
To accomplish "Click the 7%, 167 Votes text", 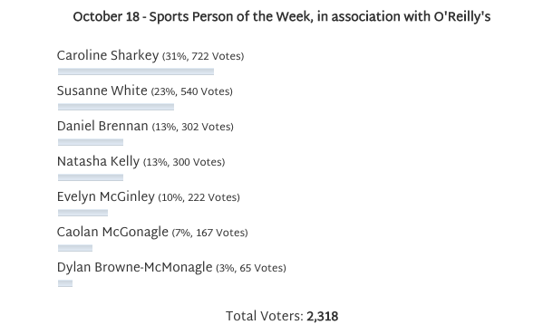I will [x=210, y=233].
